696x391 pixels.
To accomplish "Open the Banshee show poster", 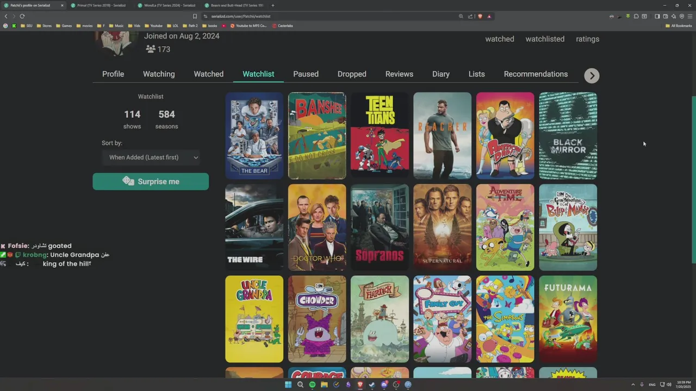I will [317, 136].
